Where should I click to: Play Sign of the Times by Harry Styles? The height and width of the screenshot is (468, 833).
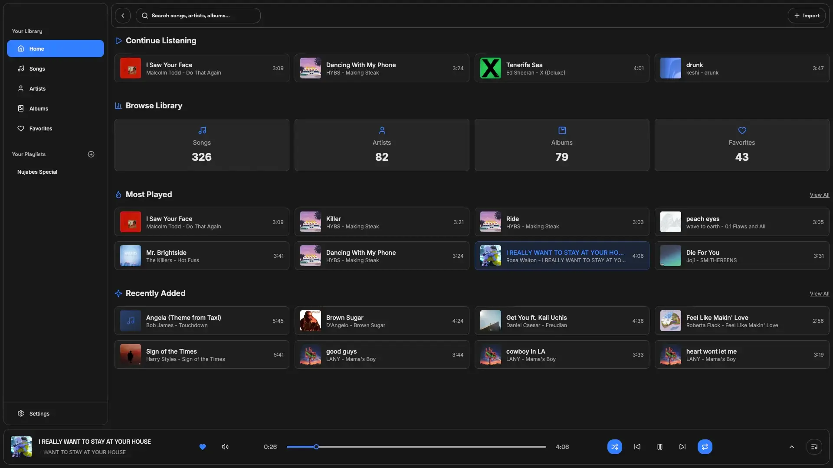(x=202, y=354)
